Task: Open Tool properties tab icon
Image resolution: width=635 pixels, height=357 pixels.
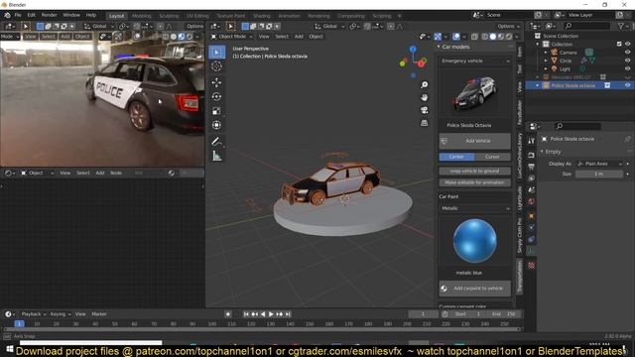Action: click(x=532, y=141)
